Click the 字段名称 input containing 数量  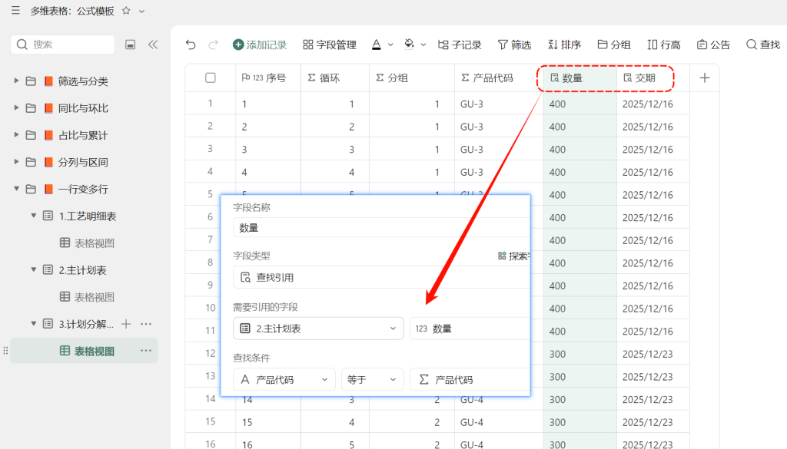[x=381, y=227]
